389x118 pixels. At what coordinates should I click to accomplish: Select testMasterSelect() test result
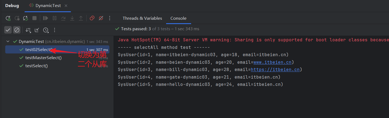[x=57, y=58]
